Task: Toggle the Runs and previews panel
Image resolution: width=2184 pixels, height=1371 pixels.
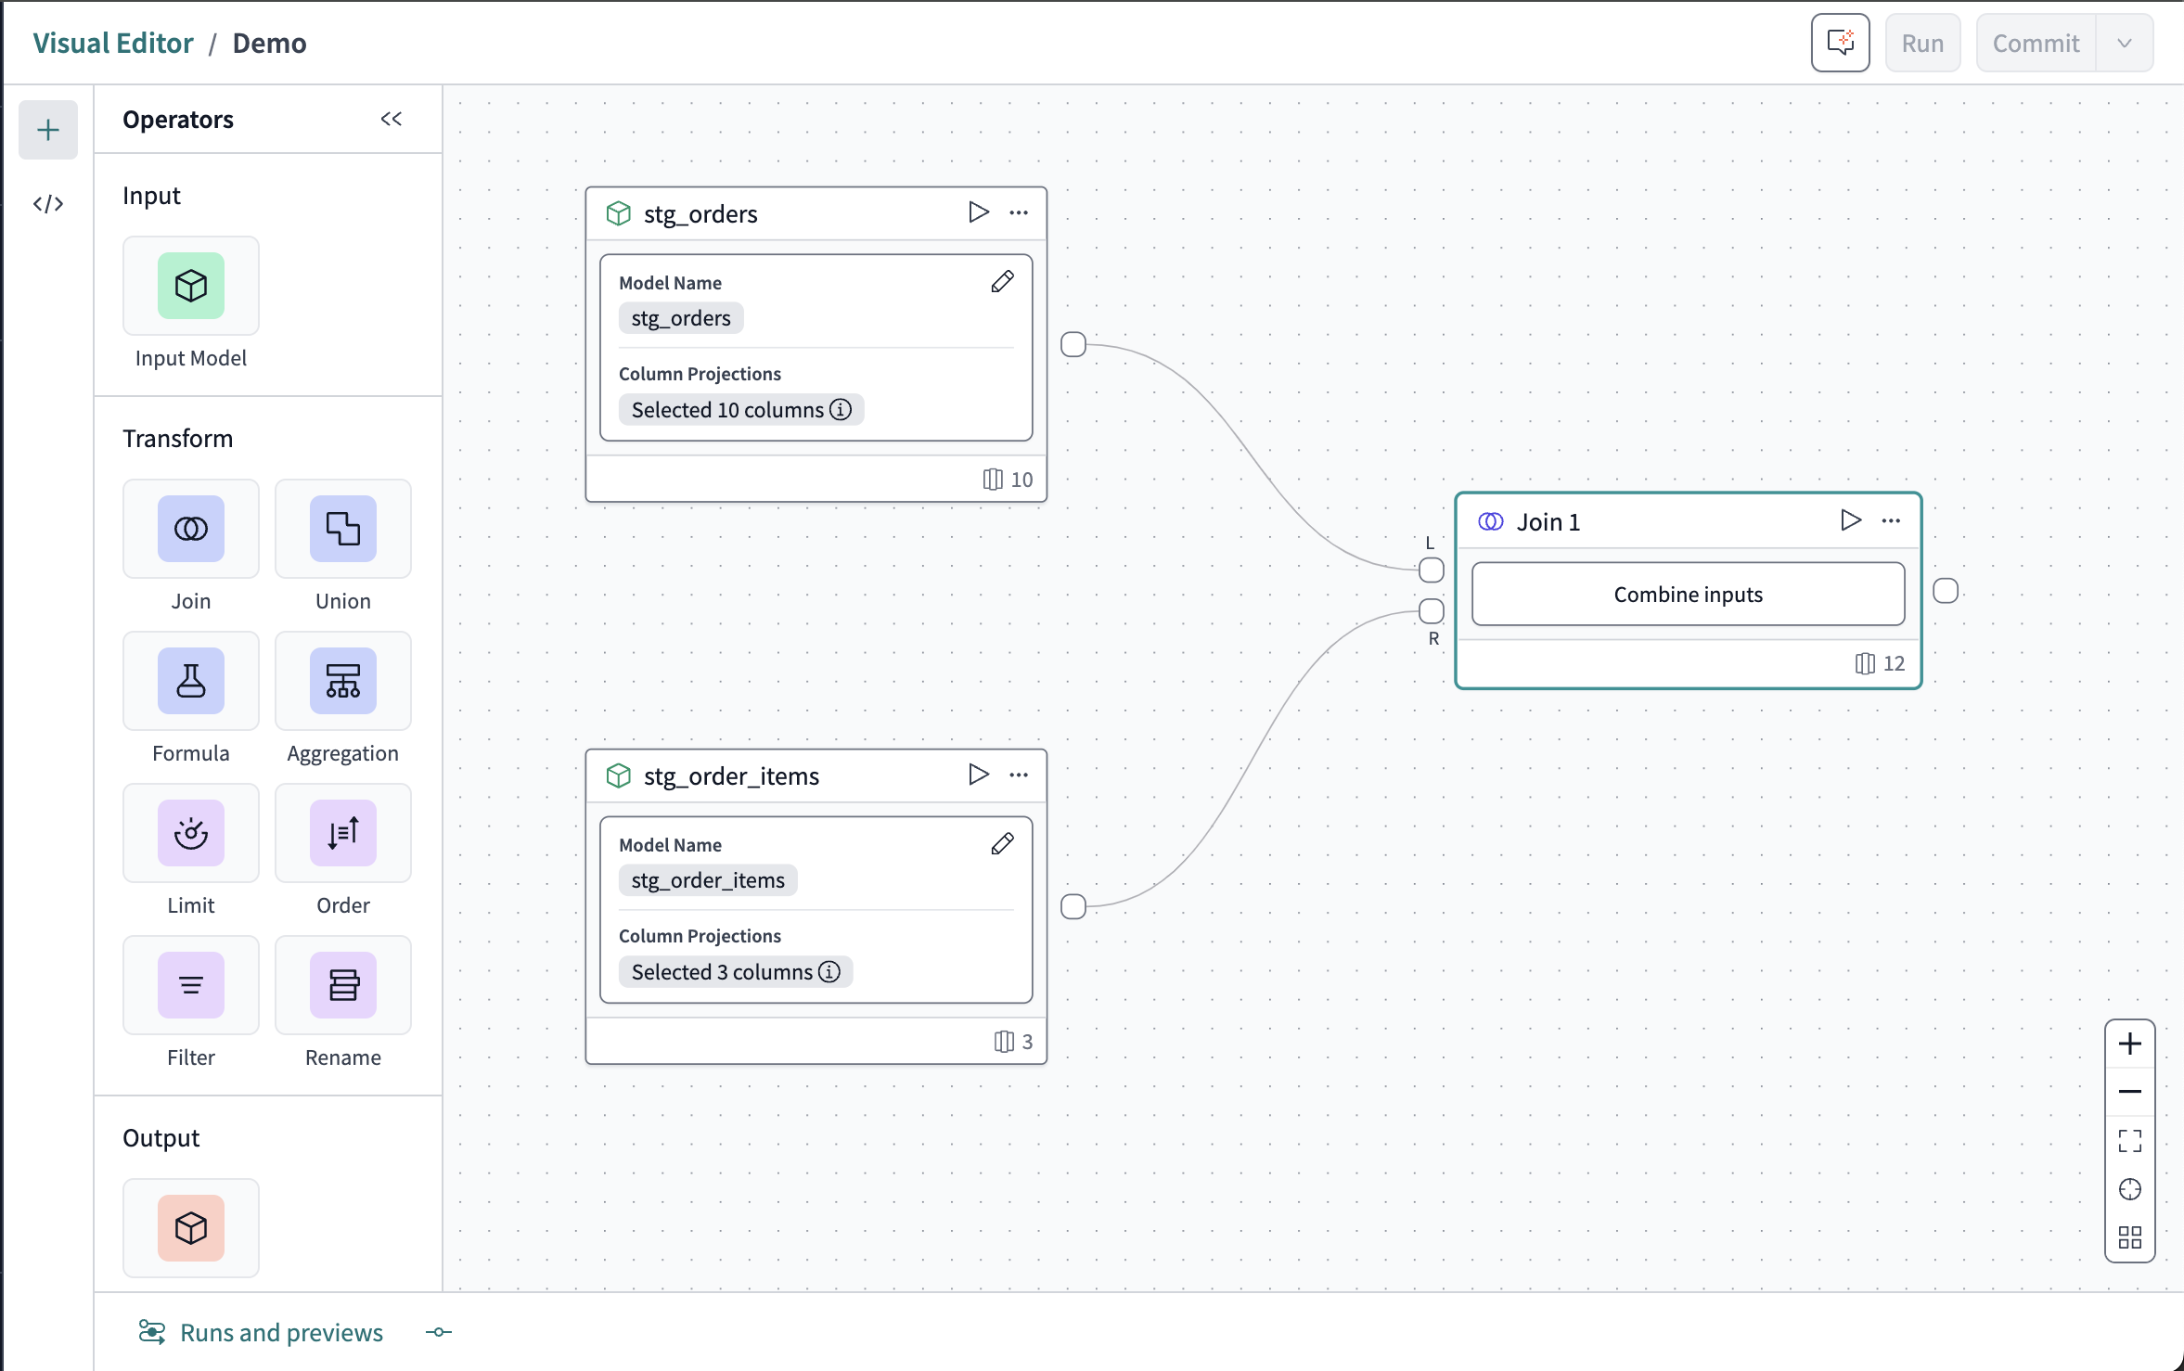Action: [x=281, y=1332]
